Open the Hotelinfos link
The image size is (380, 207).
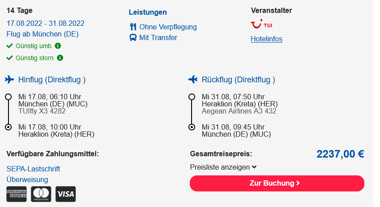(x=267, y=39)
